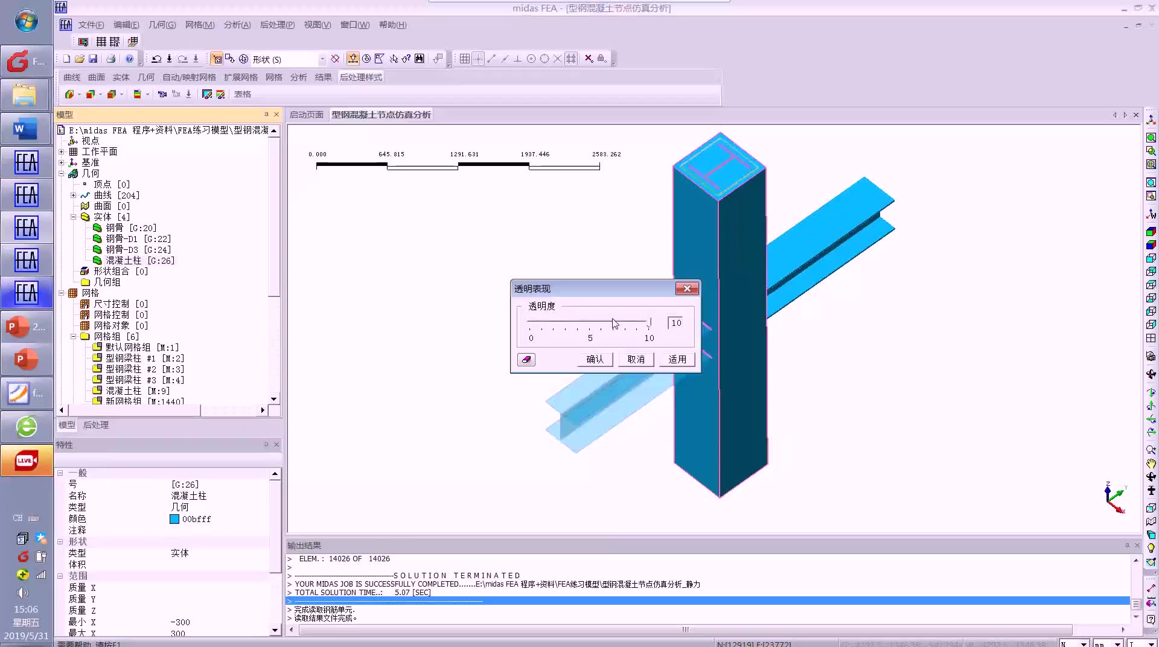Viewport: 1159px width, 647px height.
Task: Select 混凝土柱 [G:26] in model tree
Action: pyautogui.click(x=140, y=261)
